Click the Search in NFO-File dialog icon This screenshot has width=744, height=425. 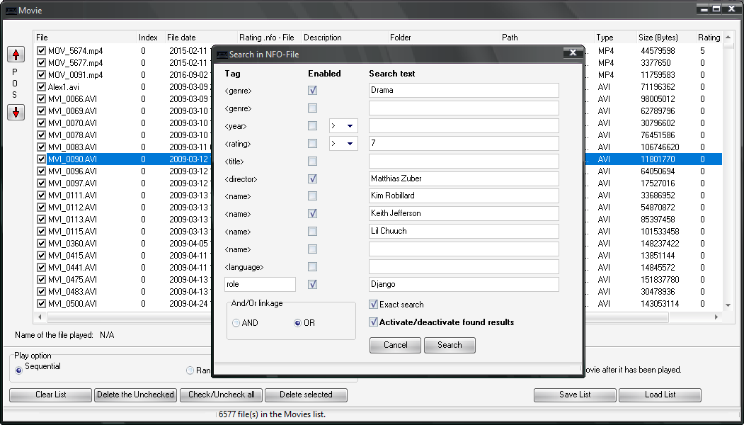[222, 55]
